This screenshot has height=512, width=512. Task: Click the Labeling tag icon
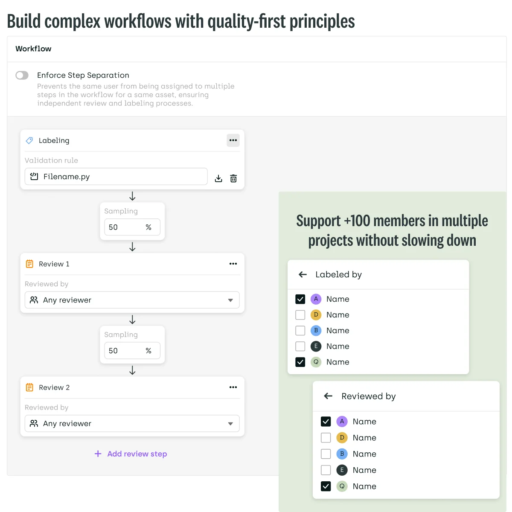pos(29,140)
